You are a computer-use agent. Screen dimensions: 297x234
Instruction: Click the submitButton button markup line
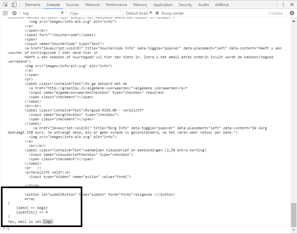tap(100, 195)
